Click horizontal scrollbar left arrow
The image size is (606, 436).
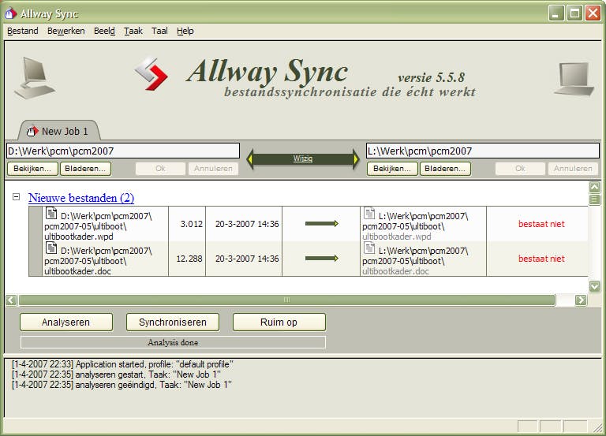(11, 300)
